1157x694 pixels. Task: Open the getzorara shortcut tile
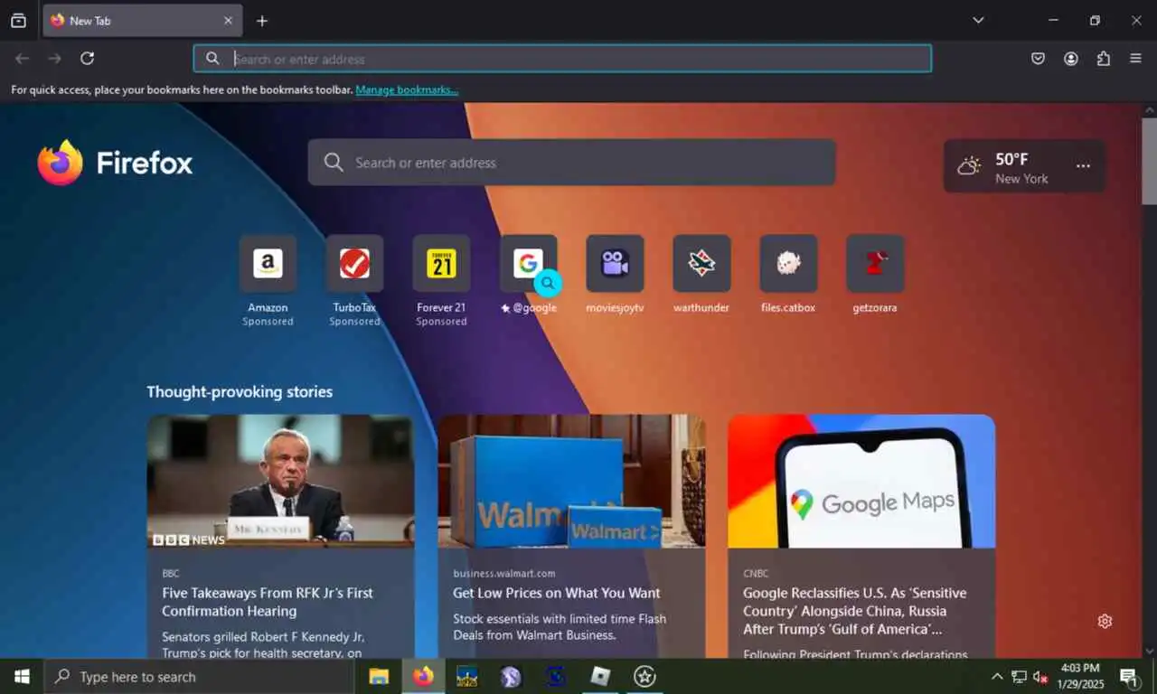pos(875,264)
